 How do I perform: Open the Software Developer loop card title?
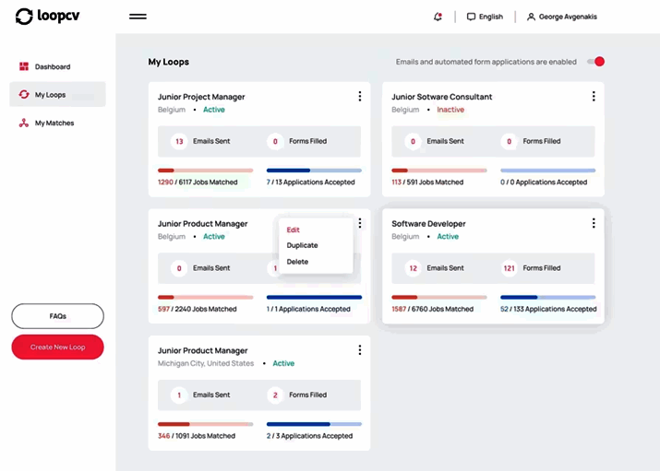click(x=428, y=224)
